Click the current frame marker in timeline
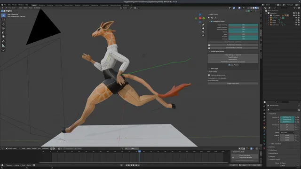 point(140,151)
